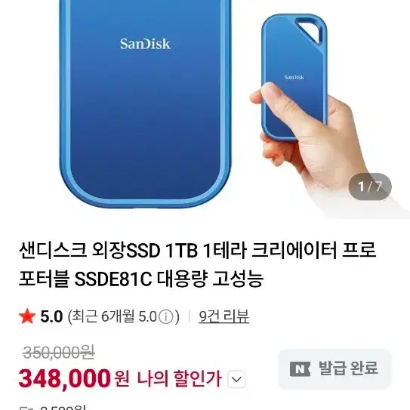Click the SanDisk logo on large SSD
The height and width of the screenshot is (410, 410).
[145, 45]
